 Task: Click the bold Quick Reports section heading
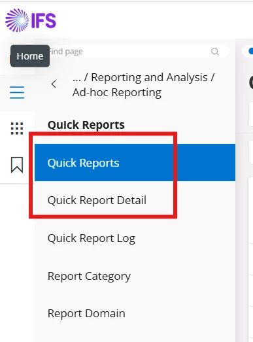[x=86, y=125]
